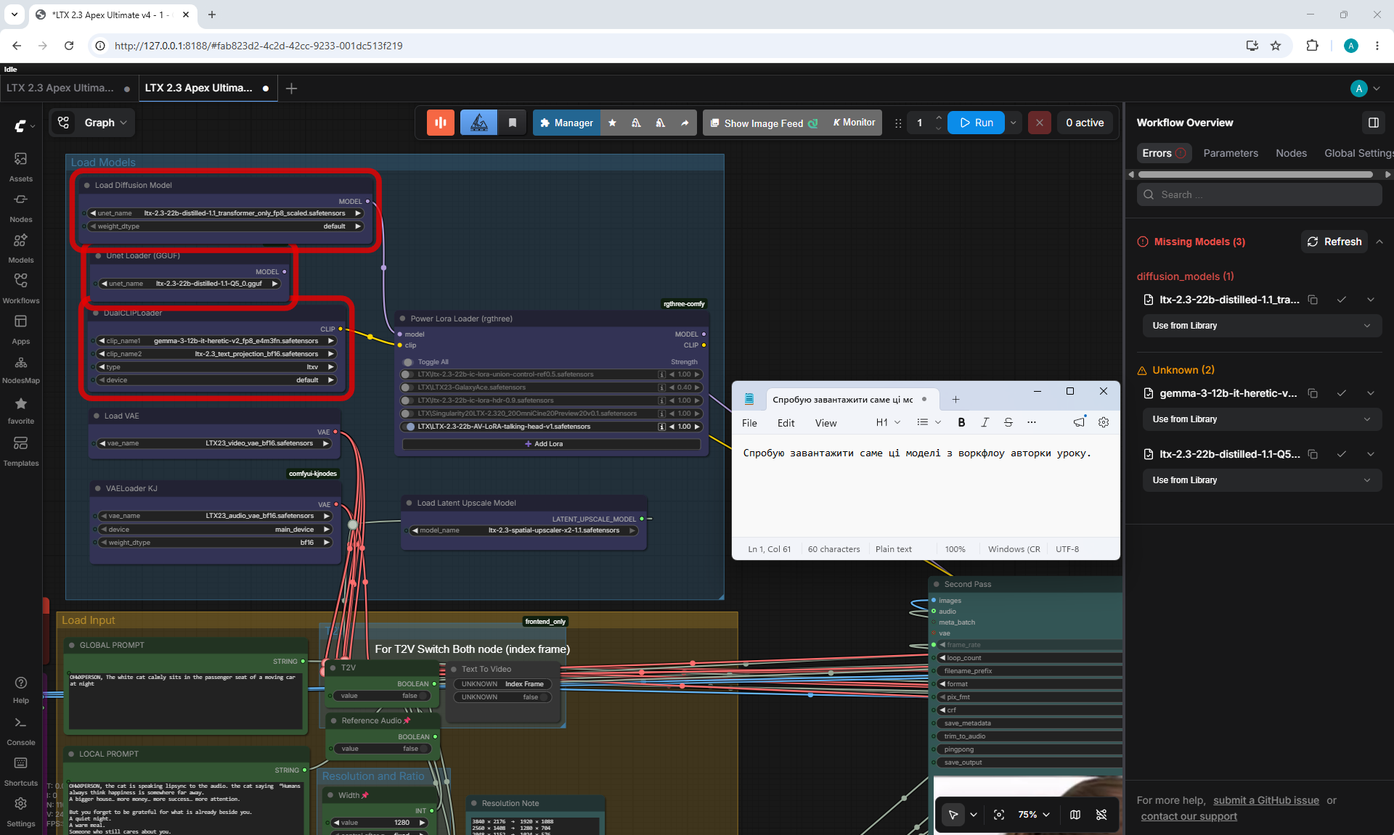This screenshot has height=835, width=1394.
Task: Cancel current run with red X button
Action: coord(1039,123)
